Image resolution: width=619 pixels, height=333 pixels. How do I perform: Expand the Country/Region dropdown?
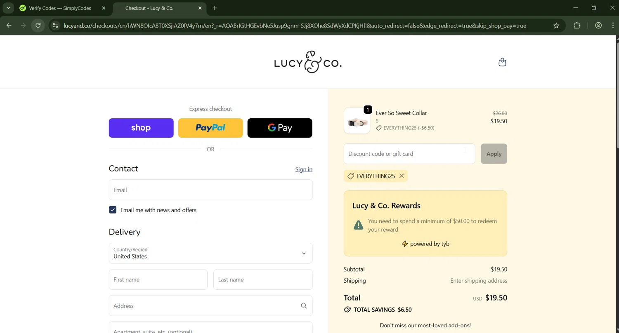pos(210,253)
